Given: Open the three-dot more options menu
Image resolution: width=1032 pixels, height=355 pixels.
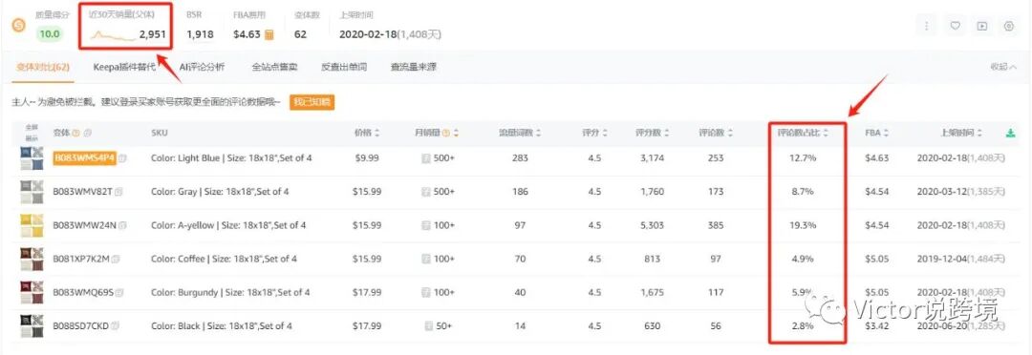Looking at the screenshot, I should (x=927, y=27).
